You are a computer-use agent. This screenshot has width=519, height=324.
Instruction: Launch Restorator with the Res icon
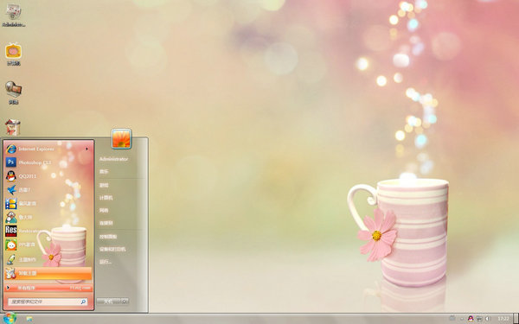pos(48,231)
